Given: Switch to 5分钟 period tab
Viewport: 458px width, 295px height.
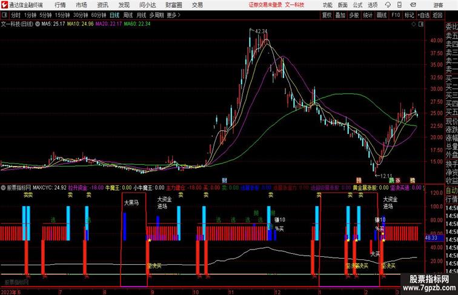Looking at the screenshot, I should [x=45, y=15].
